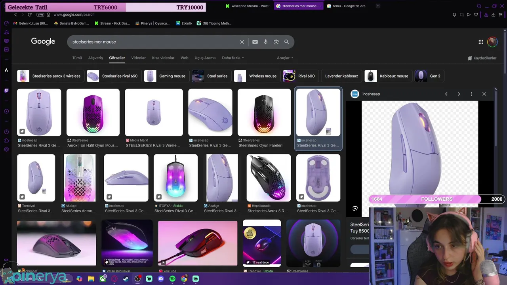The image size is (507, 285).
Task: Close the image preview panel
Action: (484, 94)
